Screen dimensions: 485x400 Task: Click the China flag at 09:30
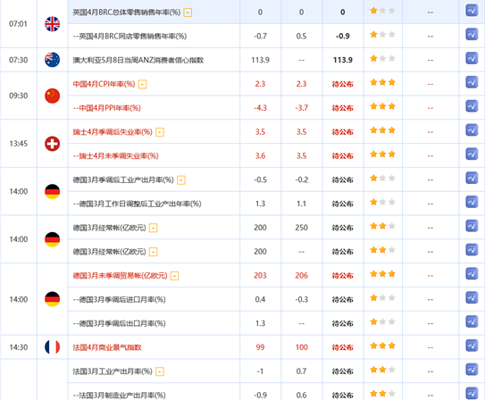53,96
